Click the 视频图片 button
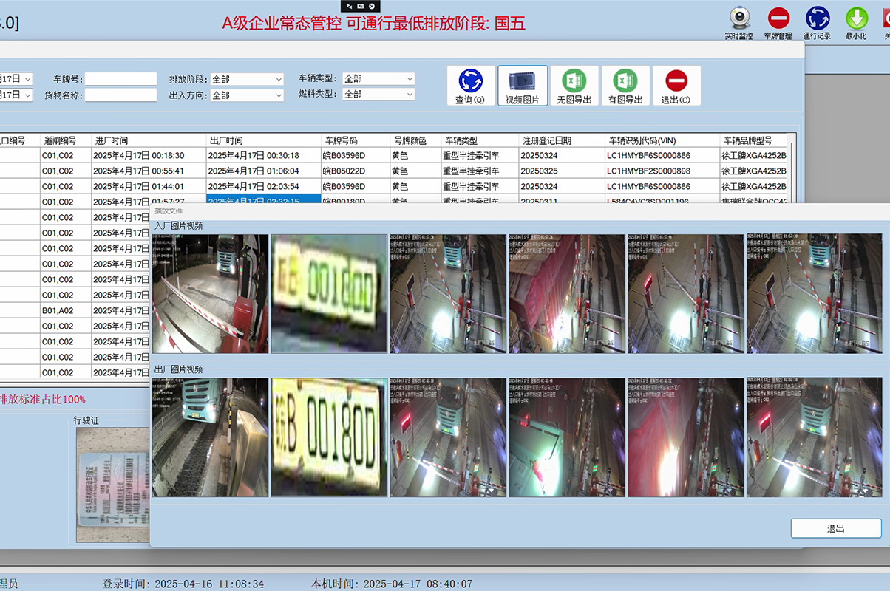Screen dimensions: 890x591 [523, 86]
